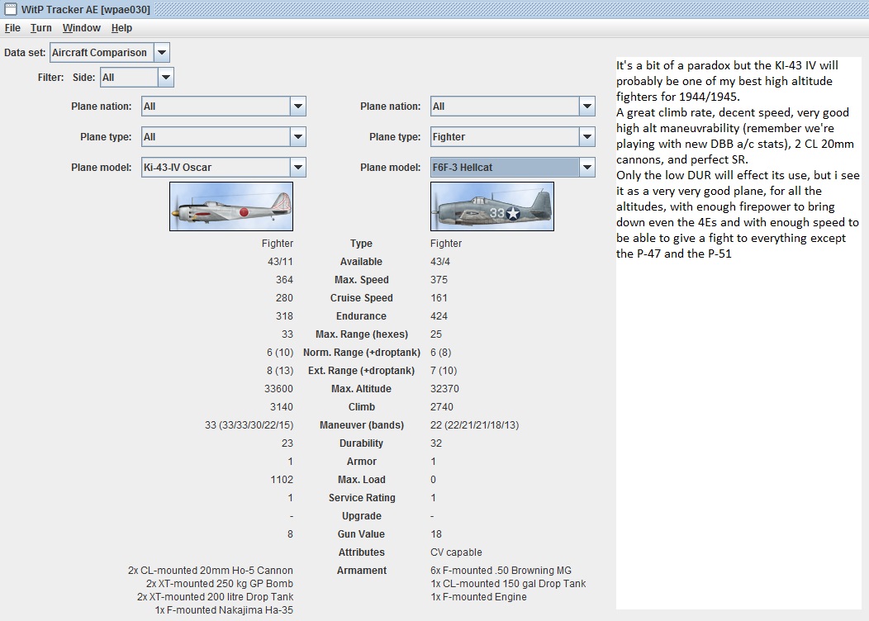Click the Max. Load row label
The width and height of the screenshot is (869, 621).
coord(361,480)
